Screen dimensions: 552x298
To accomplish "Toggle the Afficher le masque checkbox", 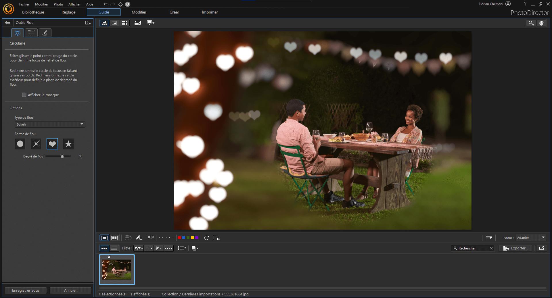I will [x=24, y=95].
